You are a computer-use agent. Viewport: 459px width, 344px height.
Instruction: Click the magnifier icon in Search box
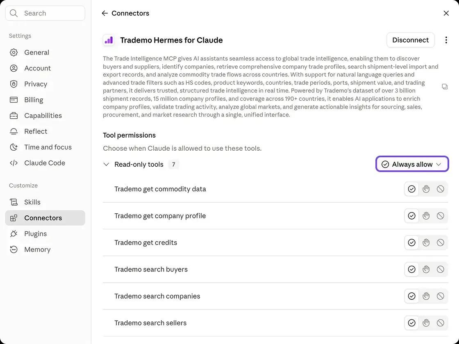[14, 13]
